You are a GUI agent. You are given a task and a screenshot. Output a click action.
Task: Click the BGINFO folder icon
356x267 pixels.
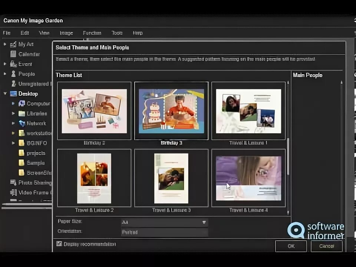tap(22, 143)
